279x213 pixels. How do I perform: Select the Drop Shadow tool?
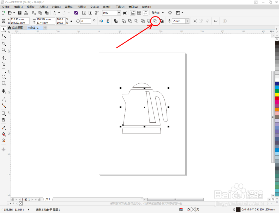pos(4,113)
